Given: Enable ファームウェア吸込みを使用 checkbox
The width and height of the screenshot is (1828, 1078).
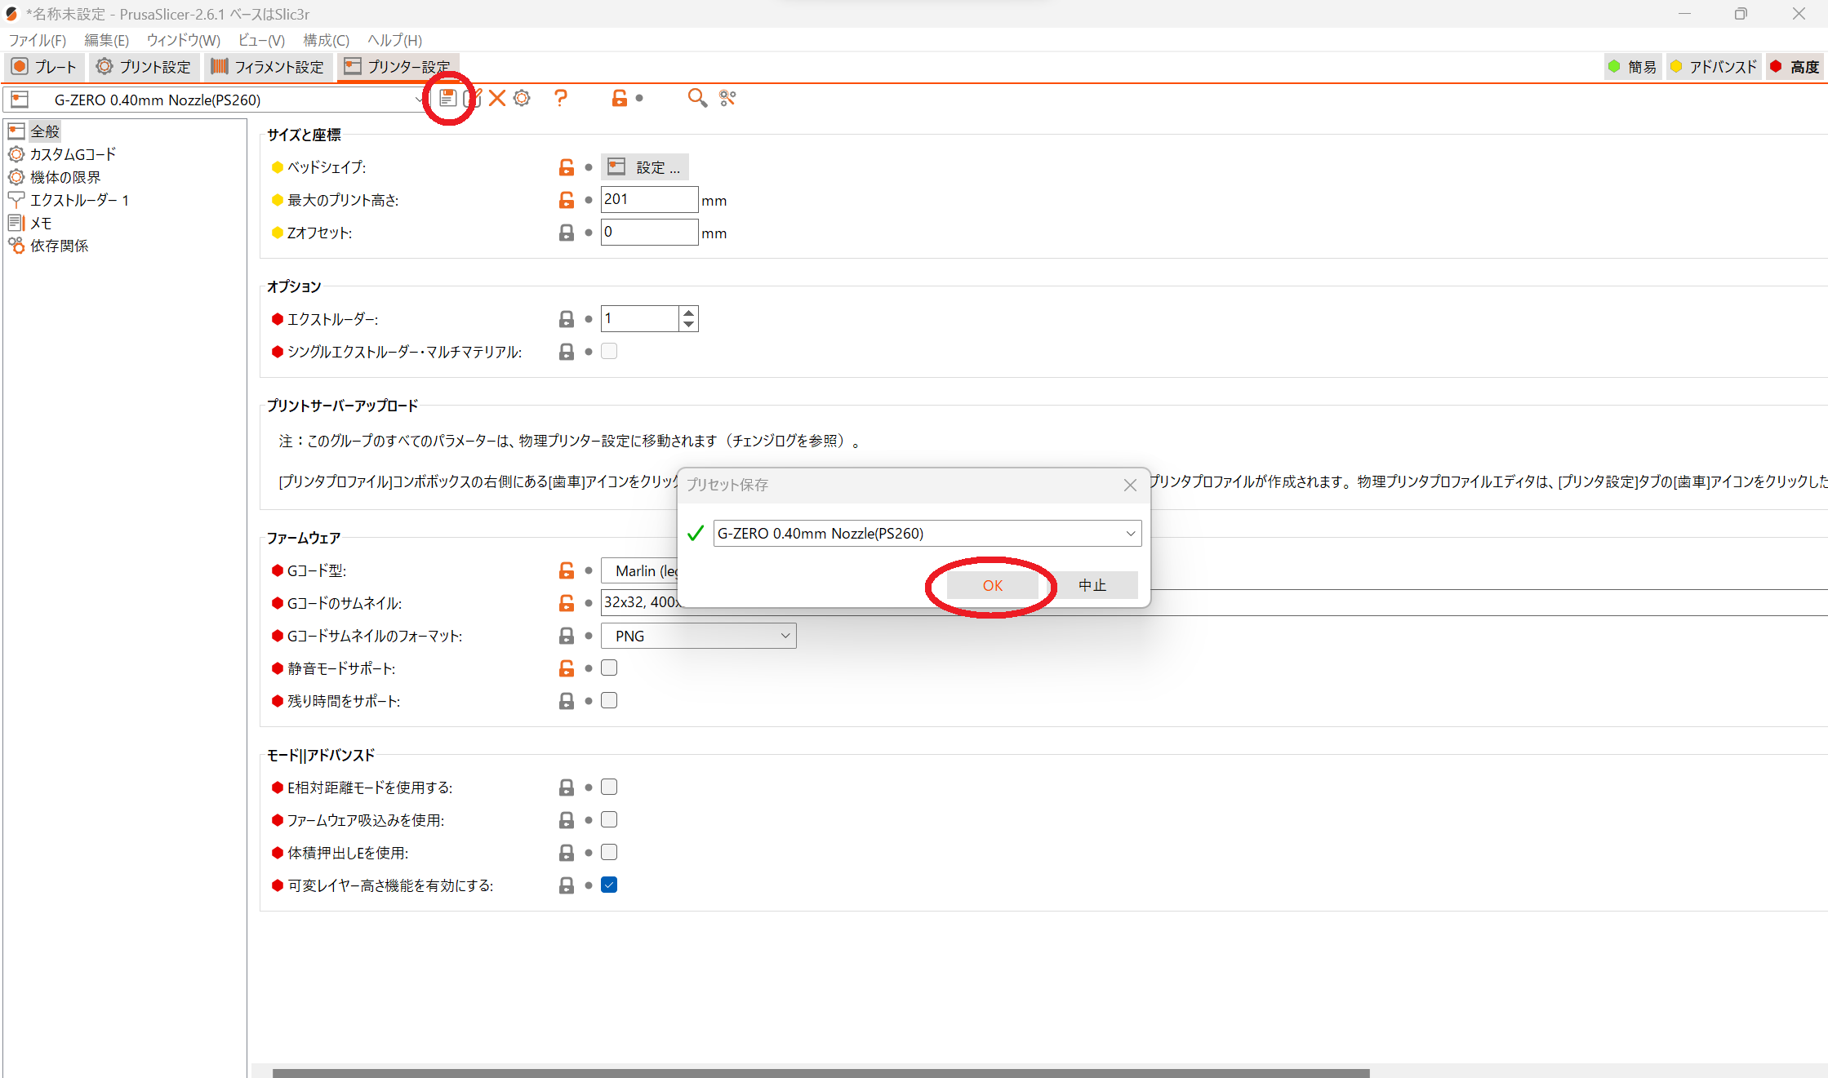Looking at the screenshot, I should tap(609, 819).
